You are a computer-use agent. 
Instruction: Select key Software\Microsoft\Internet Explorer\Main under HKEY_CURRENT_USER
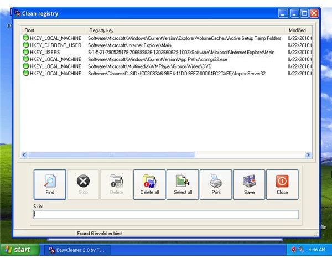click(129, 45)
